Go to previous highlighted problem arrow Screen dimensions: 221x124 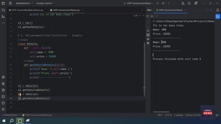tap(140, 15)
